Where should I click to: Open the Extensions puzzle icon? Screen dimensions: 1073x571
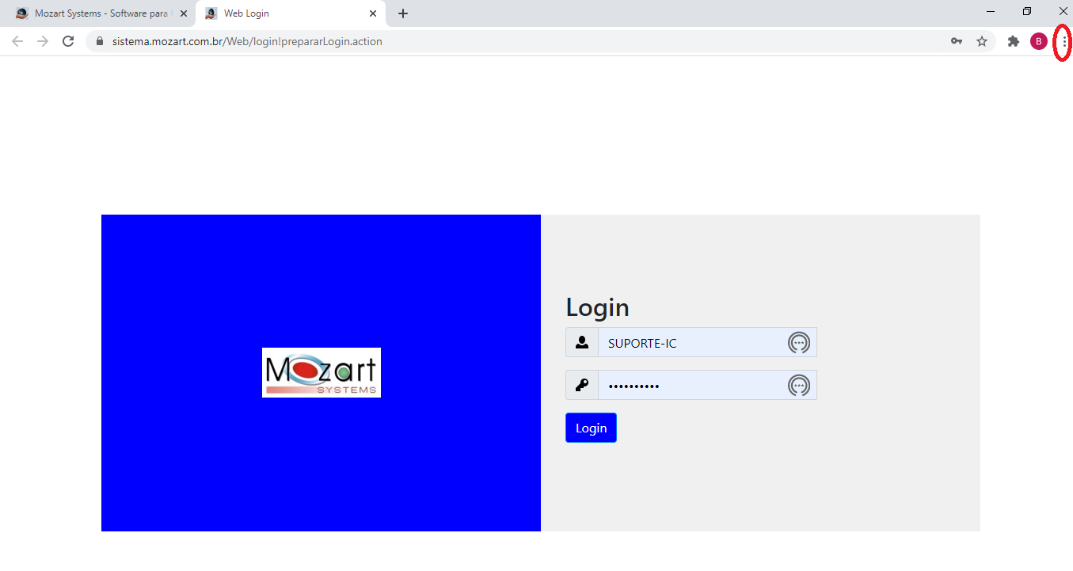(1013, 41)
